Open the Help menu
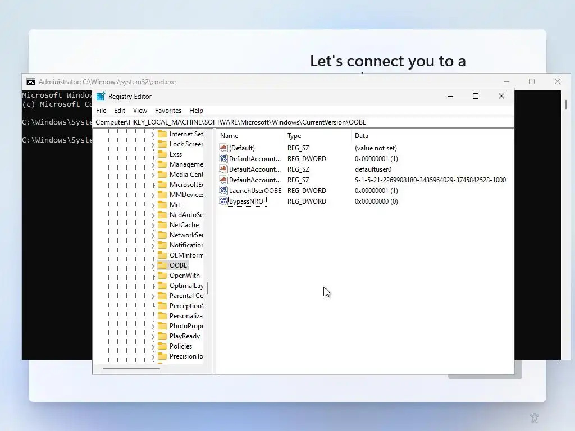 196,111
